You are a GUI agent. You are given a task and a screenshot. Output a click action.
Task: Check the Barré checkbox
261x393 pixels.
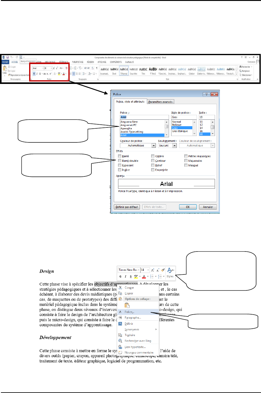(x=120, y=156)
